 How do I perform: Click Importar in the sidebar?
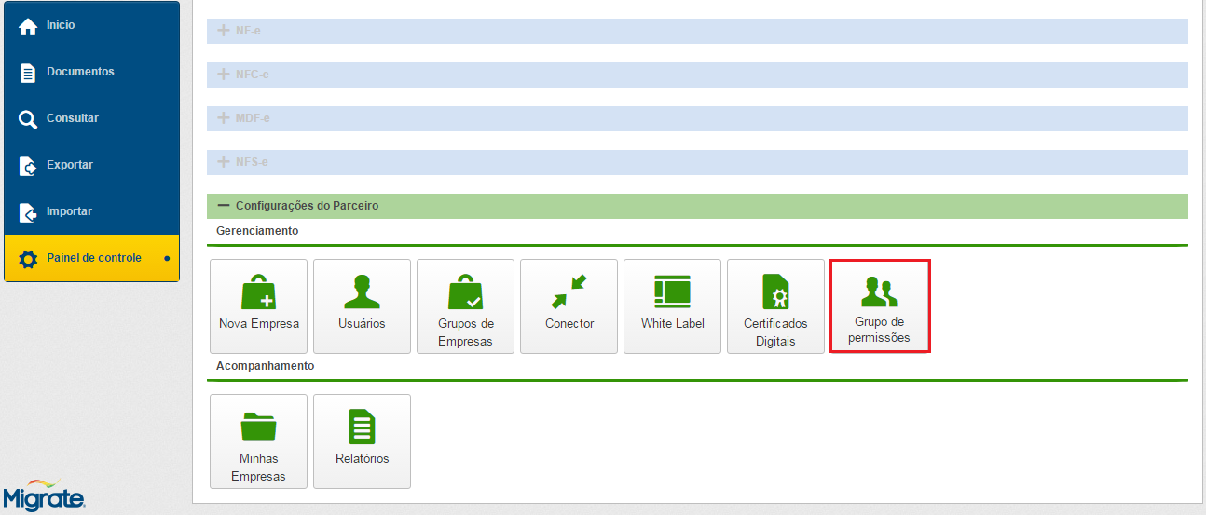coord(91,211)
